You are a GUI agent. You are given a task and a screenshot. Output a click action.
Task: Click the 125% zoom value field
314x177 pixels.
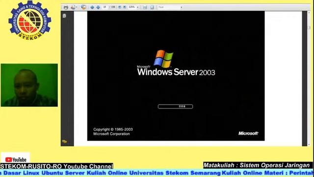(x=132, y=7)
